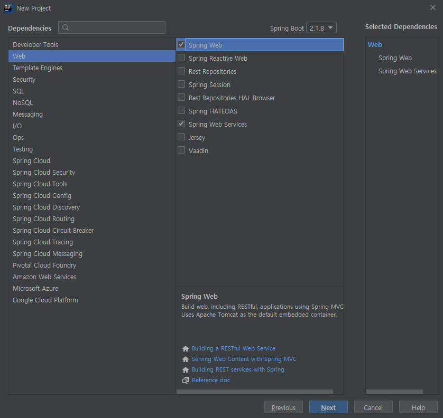Viewport: 443px width, 418px height.
Task: Choose Spring Cloud Config category
Action: (x=92, y=195)
